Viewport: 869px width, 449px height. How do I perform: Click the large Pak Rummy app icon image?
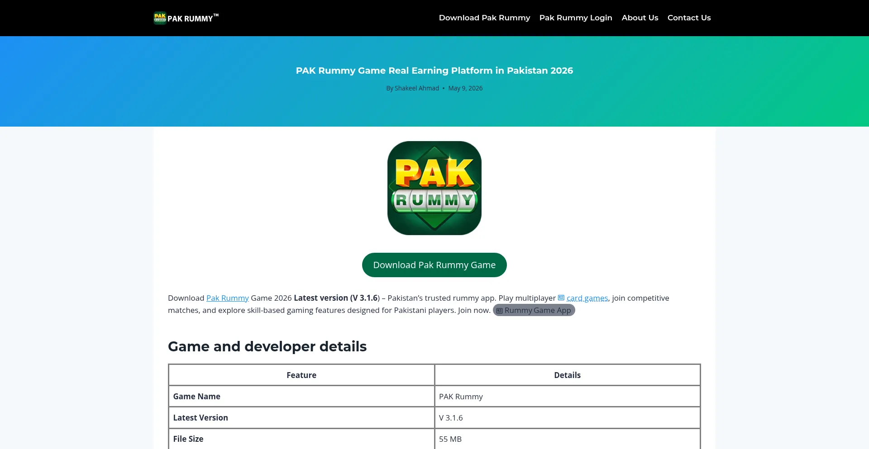434,188
